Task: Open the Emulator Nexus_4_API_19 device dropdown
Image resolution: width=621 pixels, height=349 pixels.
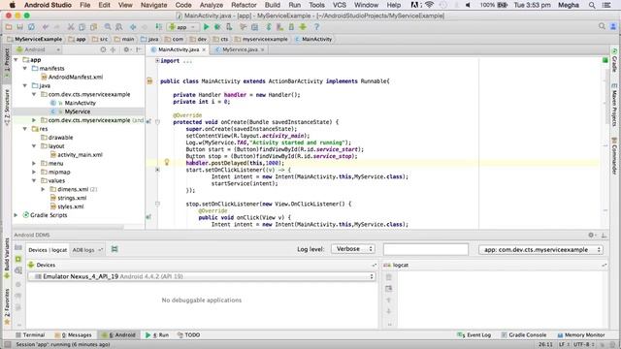Action: pos(202,276)
